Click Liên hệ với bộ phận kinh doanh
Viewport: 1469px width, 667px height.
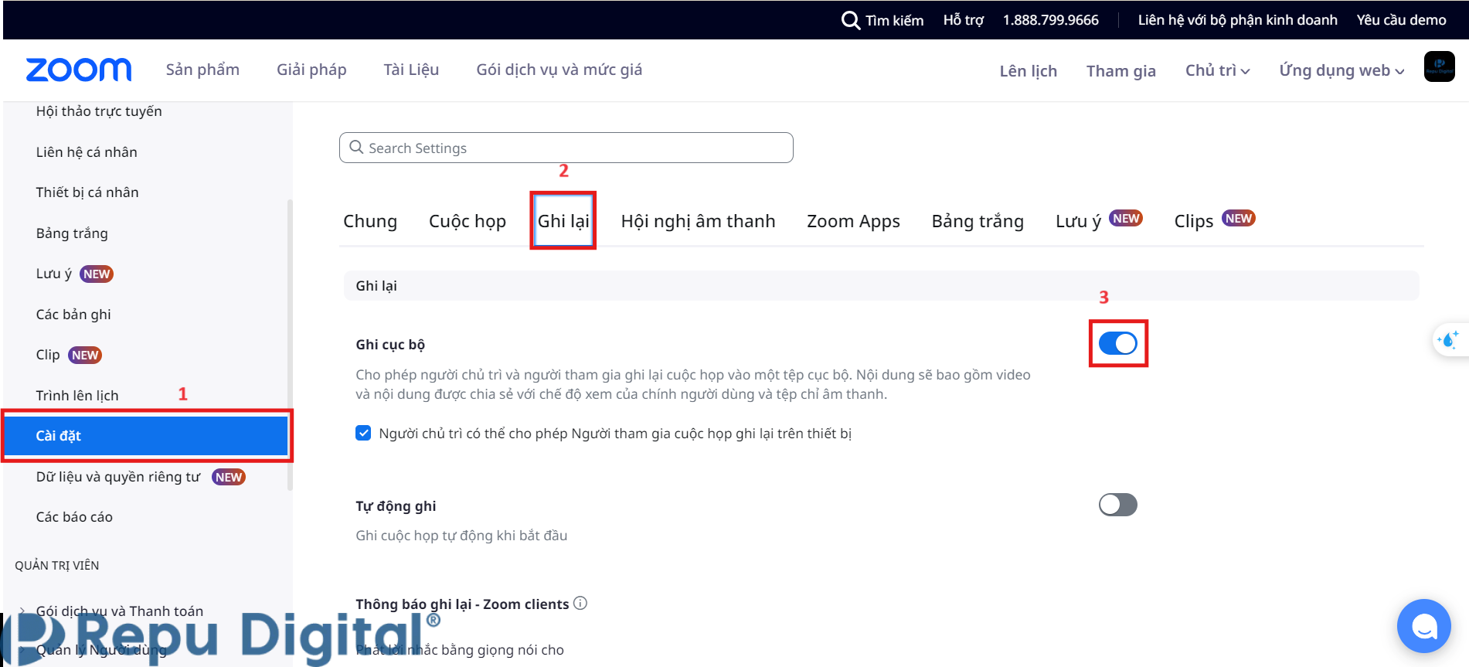(1237, 20)
